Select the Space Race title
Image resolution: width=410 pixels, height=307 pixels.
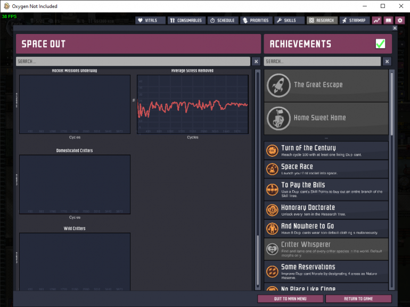297,166
